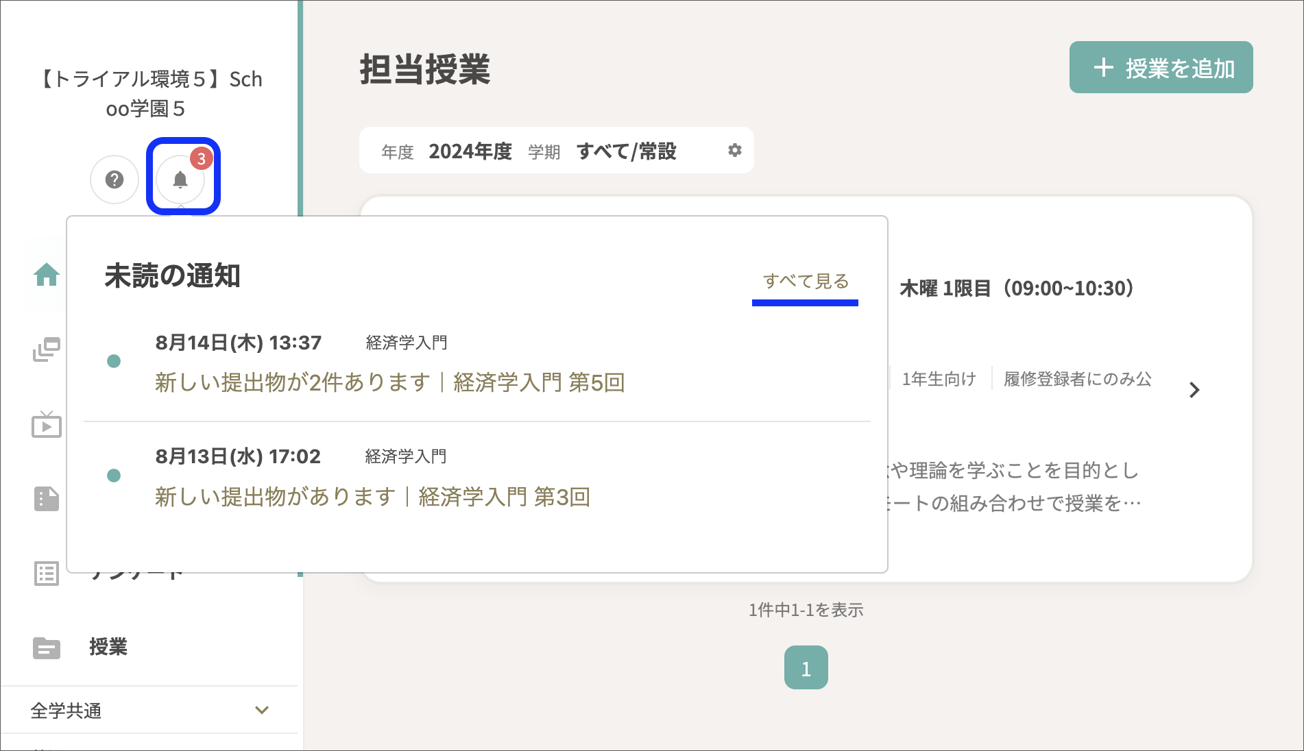The image size is (1304, 751).
Task: Click page 1 pagination button
Action: 806,668
